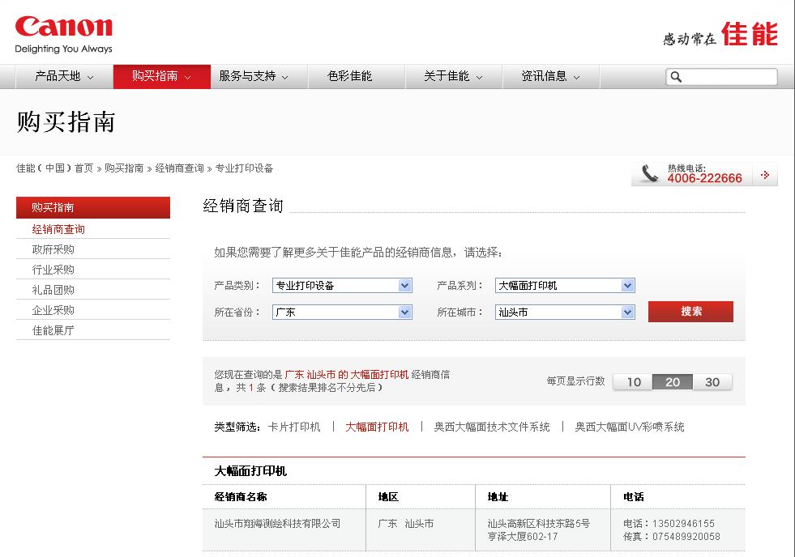Image resolution: width=795 pixels, height=557 pixels.
Task: Click the 地址 column header
Action: click(498, 497)
